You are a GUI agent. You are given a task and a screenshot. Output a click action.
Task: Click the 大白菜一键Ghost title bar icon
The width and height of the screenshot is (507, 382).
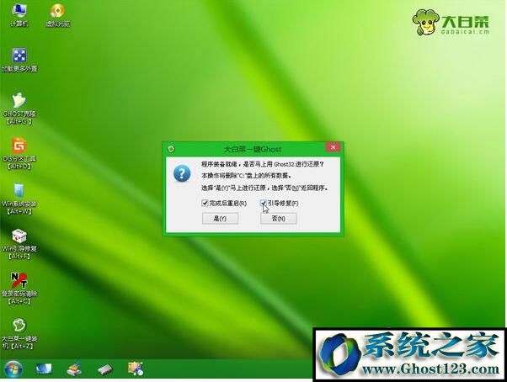[x=171, y=149]
